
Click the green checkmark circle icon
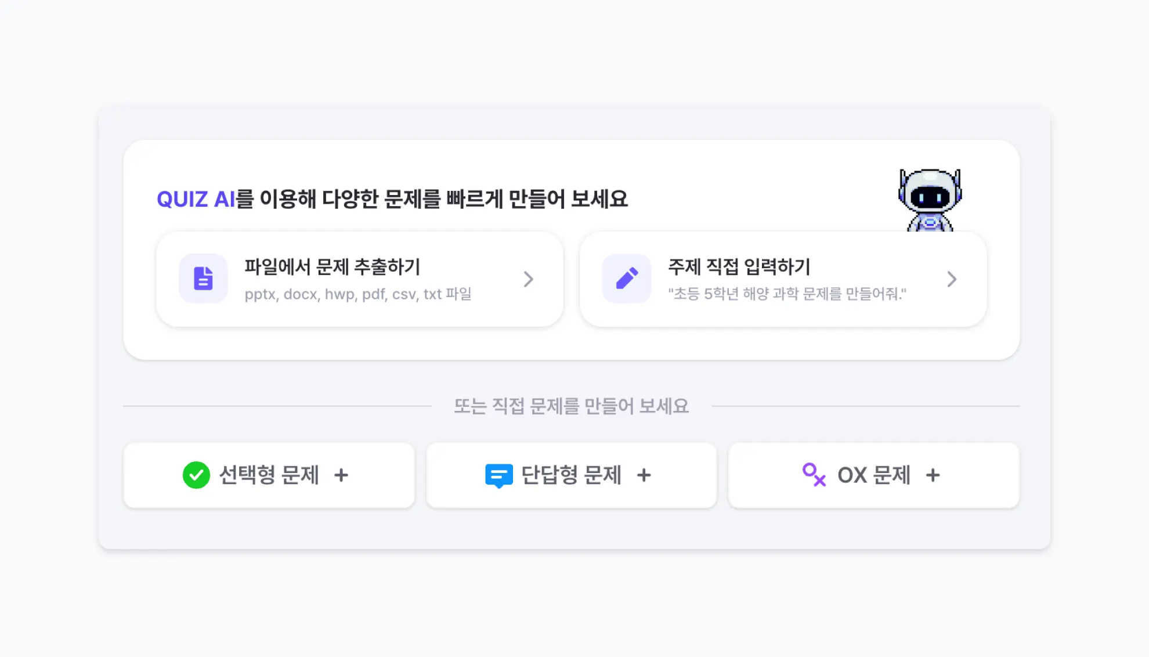pos(196,475)
